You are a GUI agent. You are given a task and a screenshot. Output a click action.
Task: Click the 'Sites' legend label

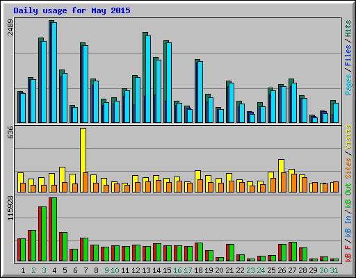tap(348, 168)
